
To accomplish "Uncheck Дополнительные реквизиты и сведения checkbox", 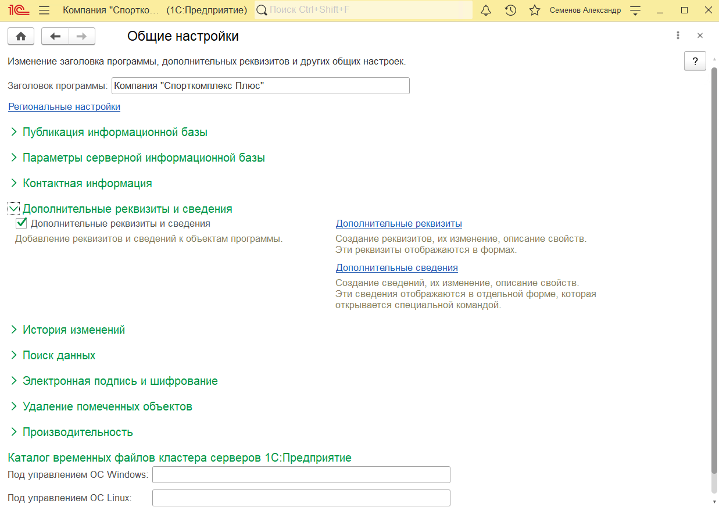I will click(22, 223).
